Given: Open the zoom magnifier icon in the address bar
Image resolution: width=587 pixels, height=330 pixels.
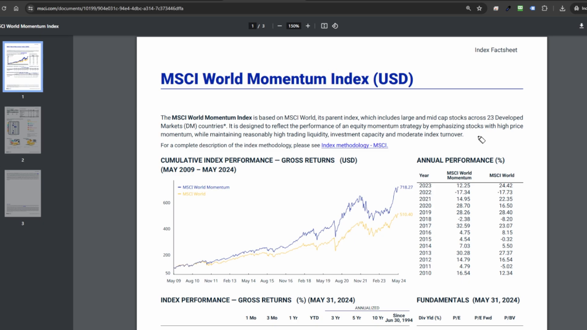Looking at the screenshot, I should [x=468, y=8].
